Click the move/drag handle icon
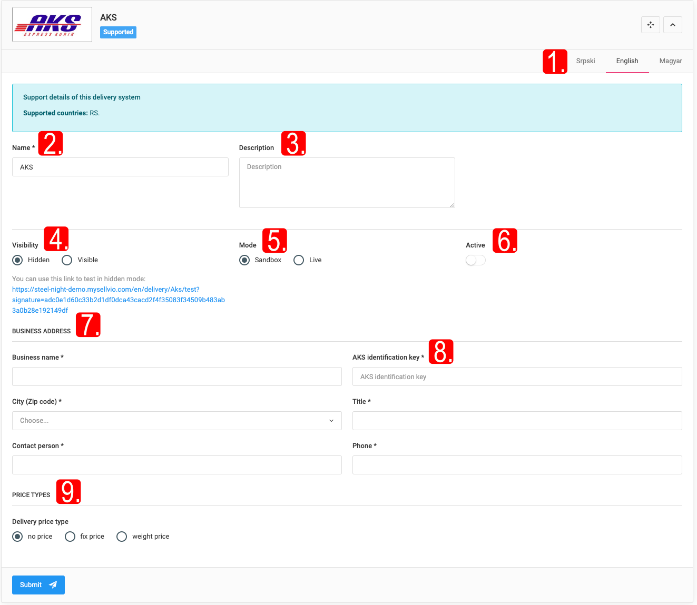Screen dimensions: 697x605 (x=651, y=25)
